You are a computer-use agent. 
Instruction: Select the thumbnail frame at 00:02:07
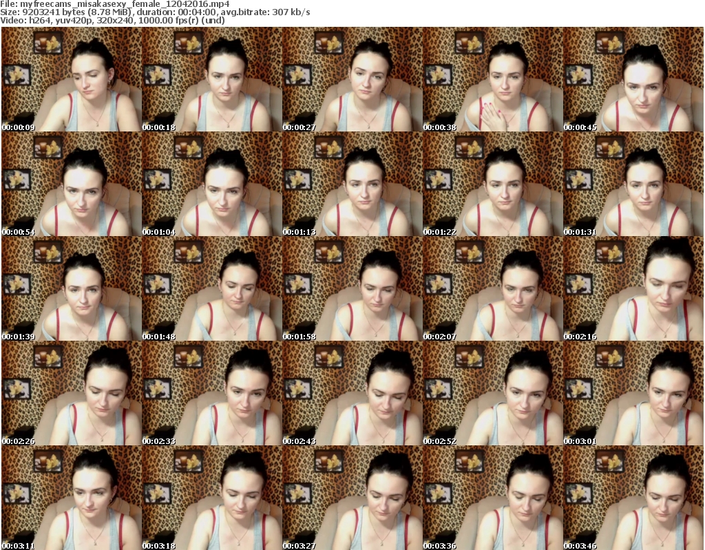(x=493, y=288)
